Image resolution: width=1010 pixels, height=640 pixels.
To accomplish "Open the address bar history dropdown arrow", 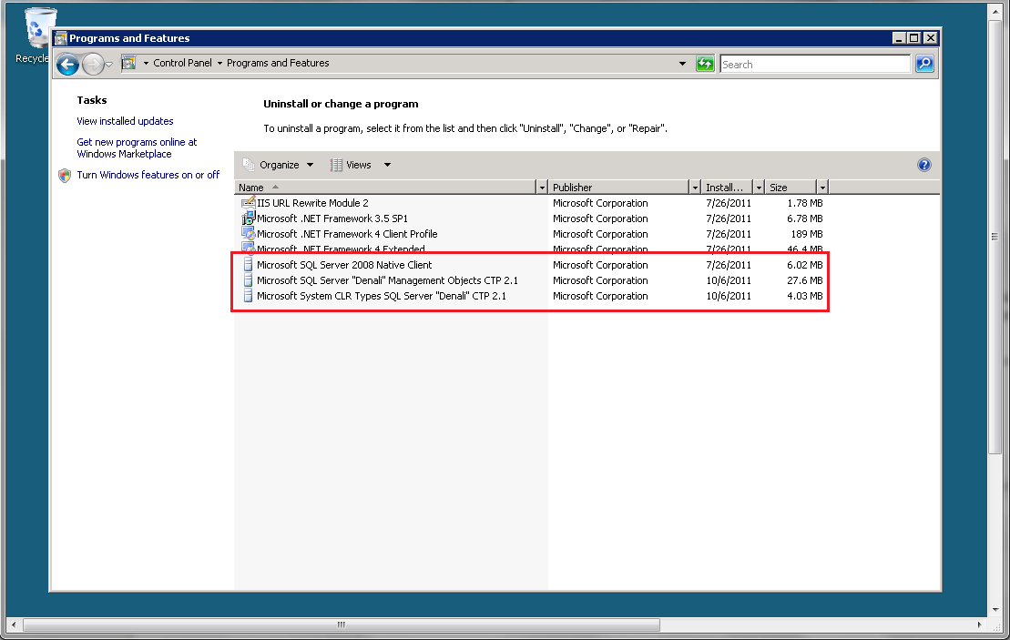I will point(682,64).
